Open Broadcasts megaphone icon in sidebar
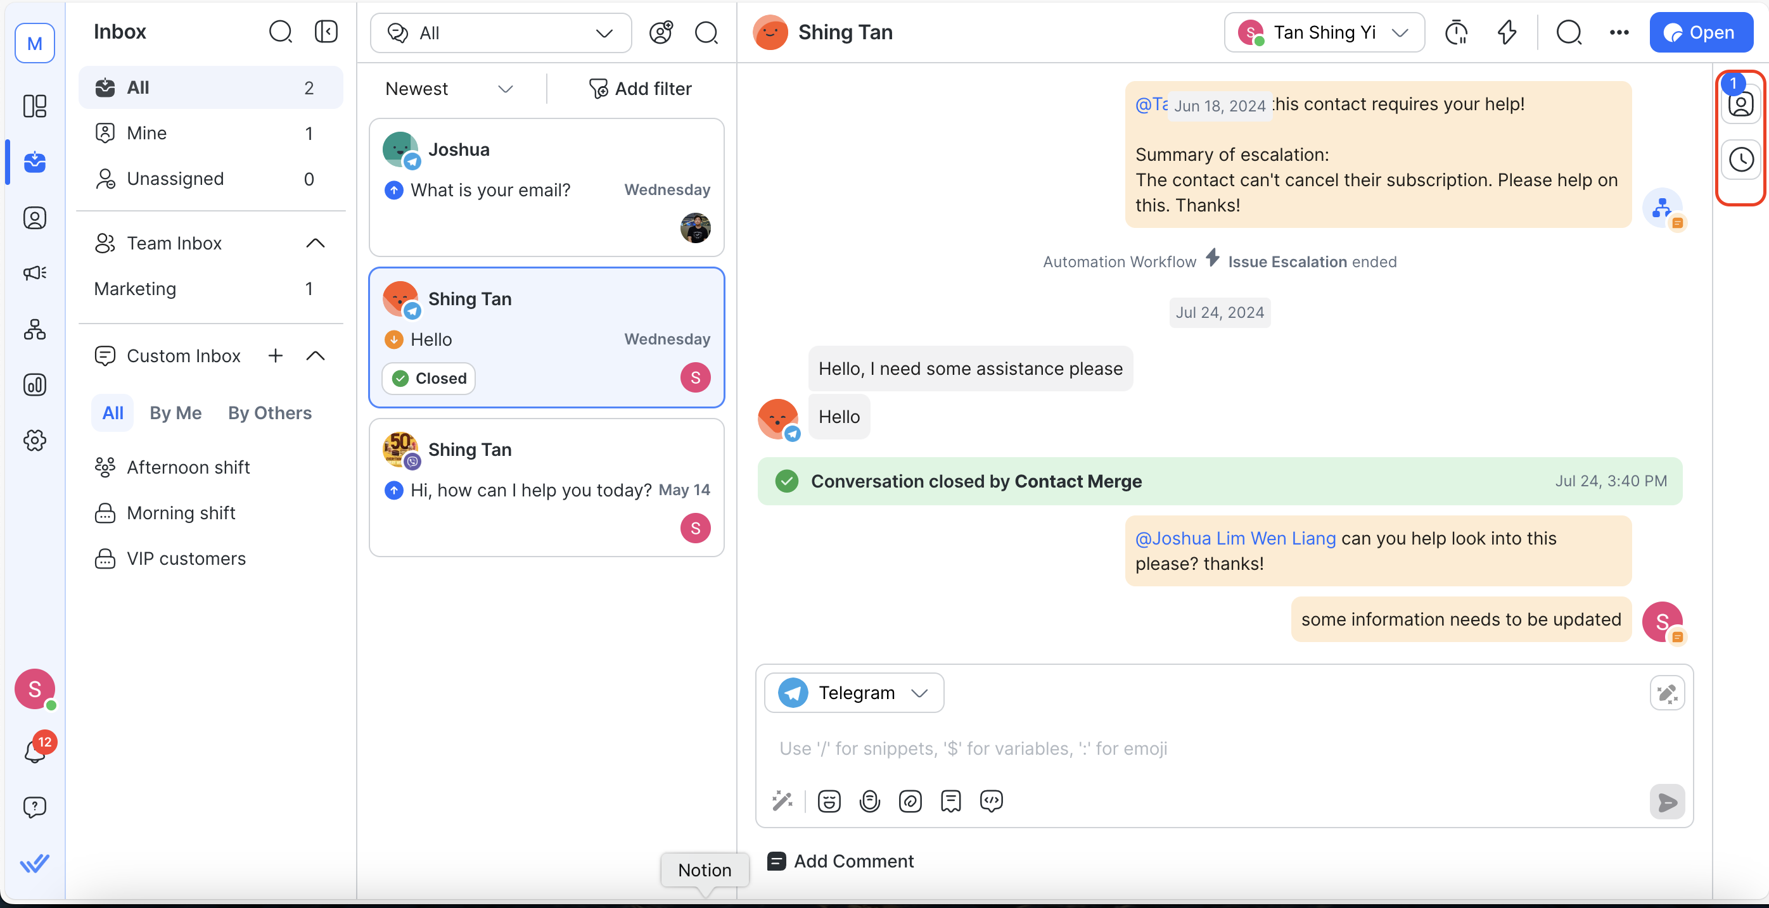This screenshot has height=908, width=1769. (34, 273)
